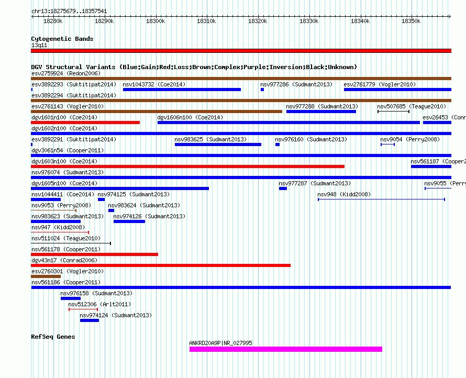
Task: Click the nsv976160 (Sudmant2013) label
Action: pyautogui.click(x=311, y=139)
